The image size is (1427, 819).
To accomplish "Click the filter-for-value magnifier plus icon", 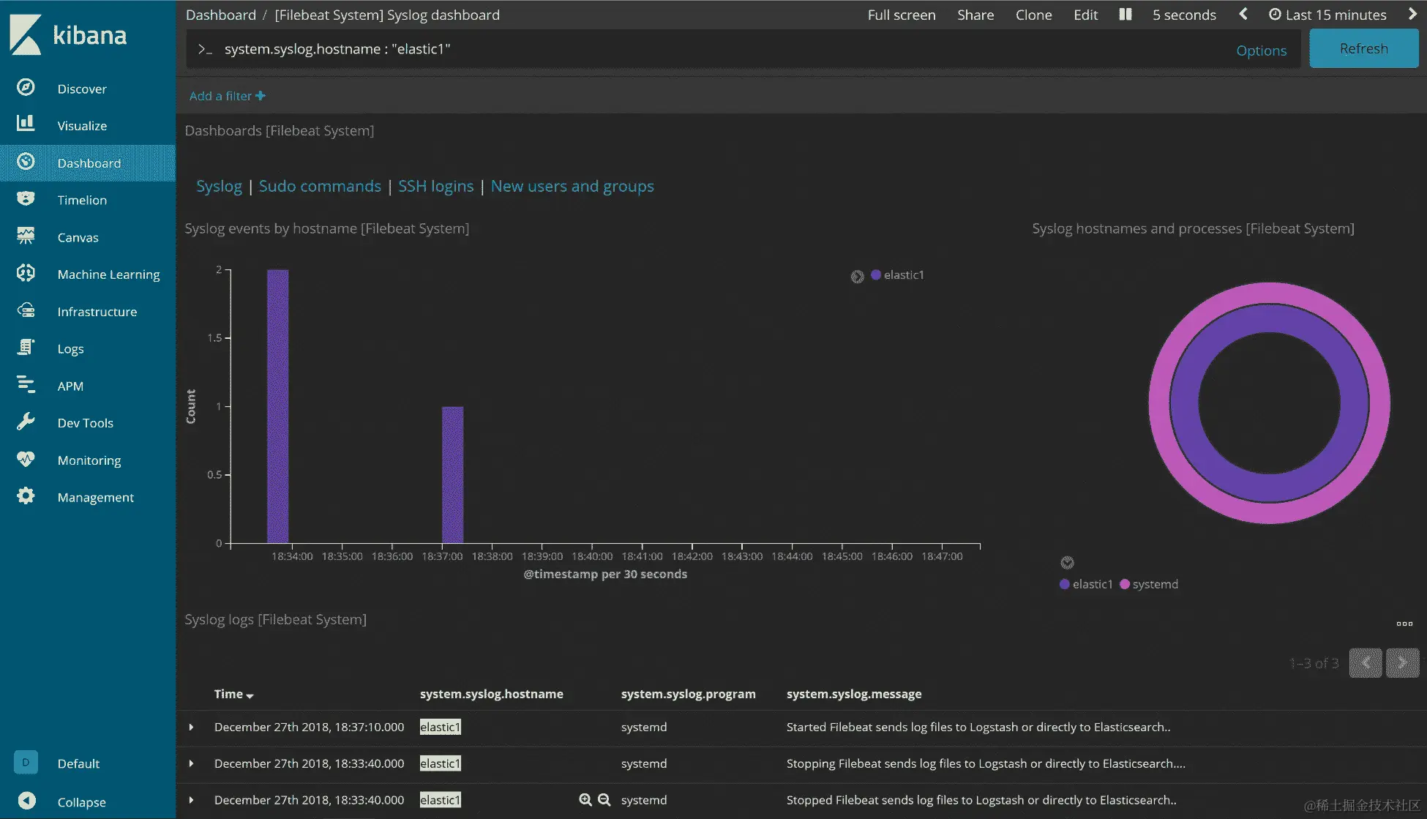I will [x=585, y=800].
